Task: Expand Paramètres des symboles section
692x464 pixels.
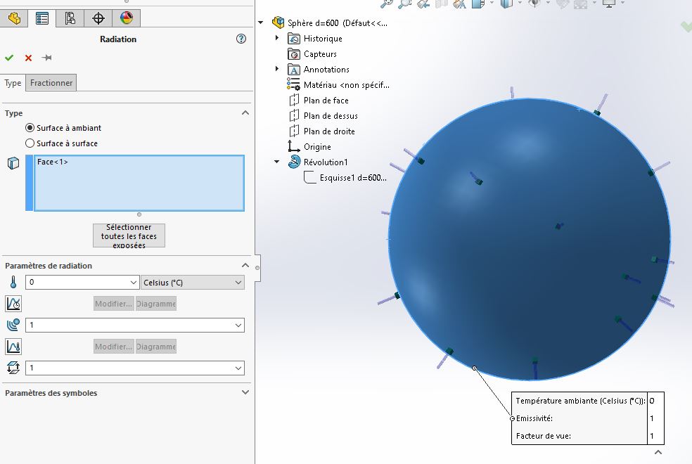Action: pos(245,392)
